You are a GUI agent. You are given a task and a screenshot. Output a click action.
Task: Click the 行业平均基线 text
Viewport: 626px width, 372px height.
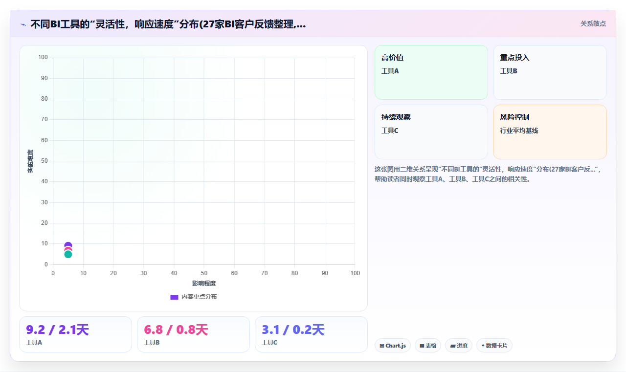click(519, 131)
